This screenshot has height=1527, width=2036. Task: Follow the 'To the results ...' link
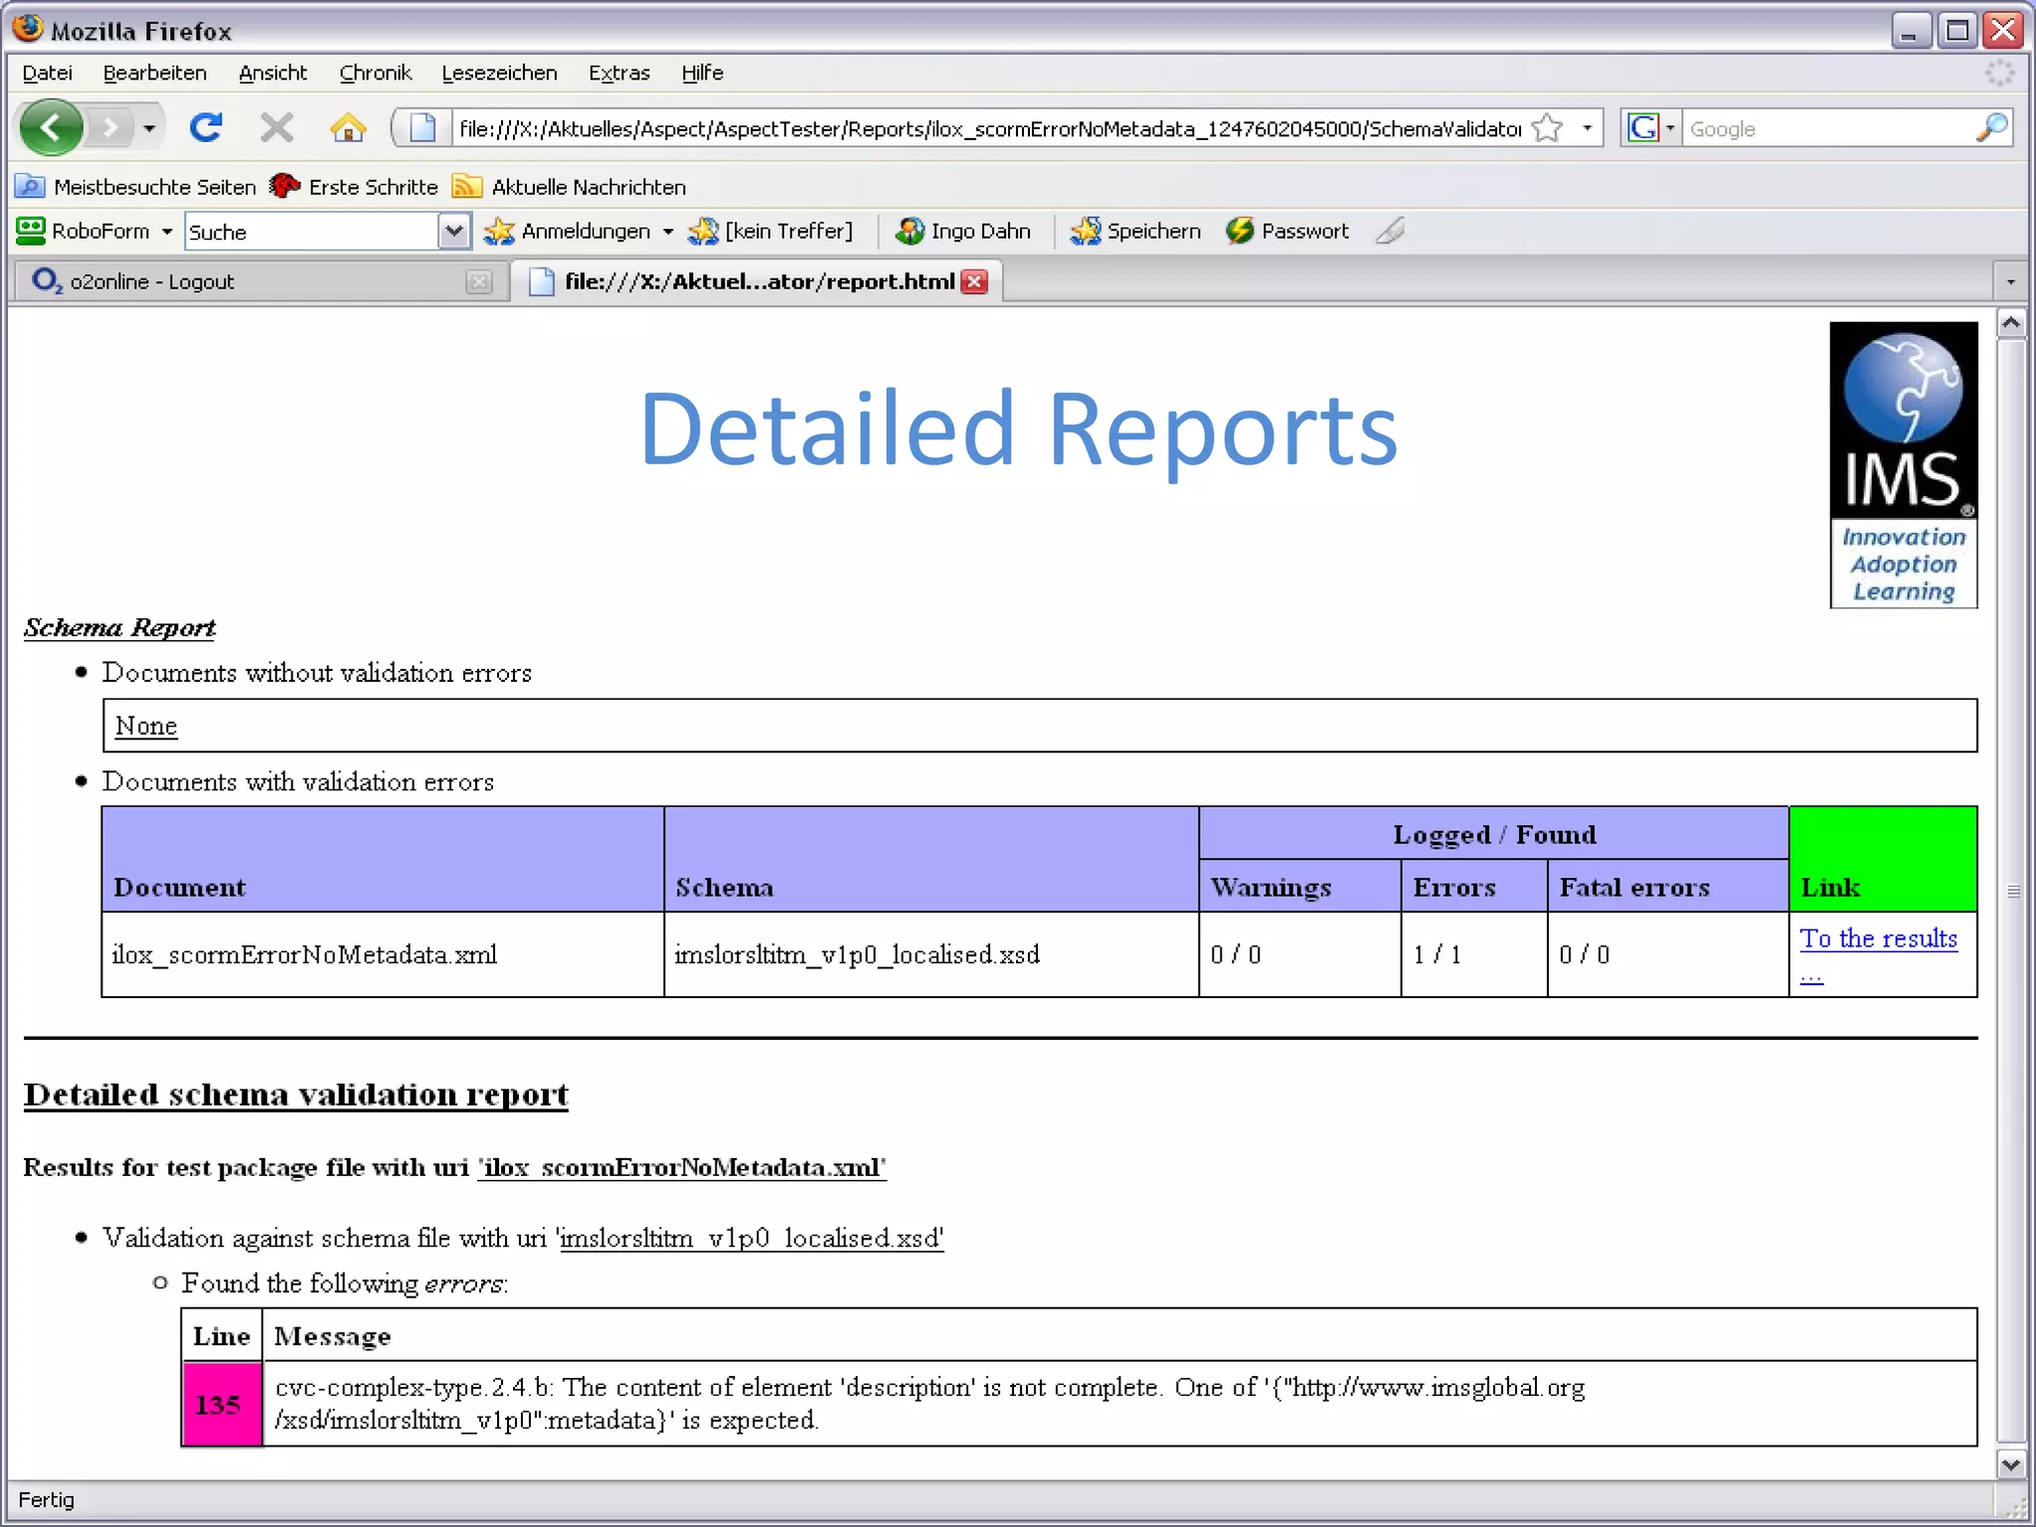pos(1878,954)
